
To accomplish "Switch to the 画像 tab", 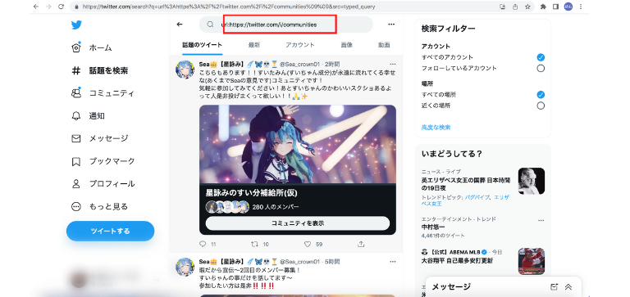I will pos(346,45).
